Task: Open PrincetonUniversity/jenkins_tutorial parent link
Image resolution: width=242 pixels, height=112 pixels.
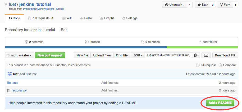Action: pyautogui.click(x=43, y=9)
